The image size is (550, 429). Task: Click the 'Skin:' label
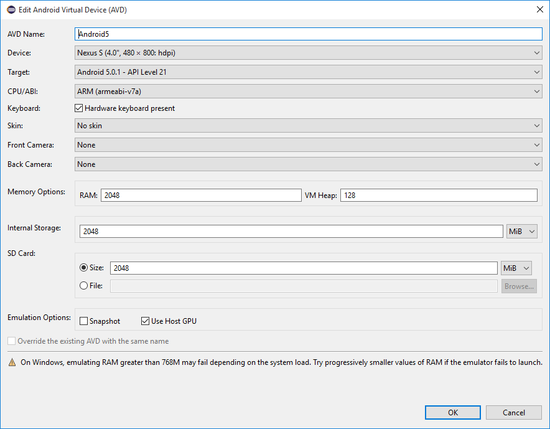[15, 126]
